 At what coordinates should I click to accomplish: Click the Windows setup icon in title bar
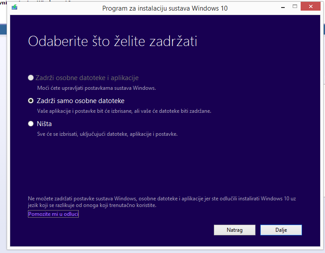[x=15, y=8]
